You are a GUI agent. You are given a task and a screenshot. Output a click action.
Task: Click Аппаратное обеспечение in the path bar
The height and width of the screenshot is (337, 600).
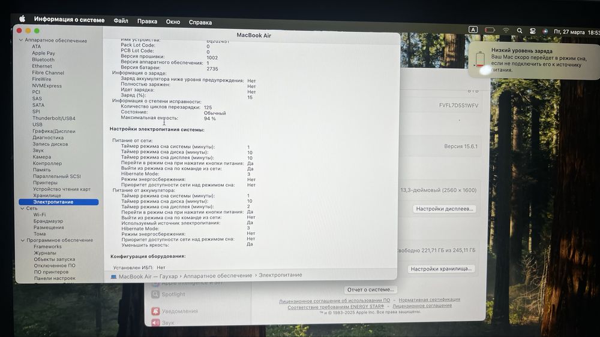coord(218,275)
